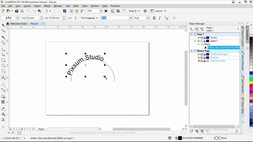This screenshot has width=253, height=142.
Task: Open the text orientation preset dropdown
Action: point(17,18)
